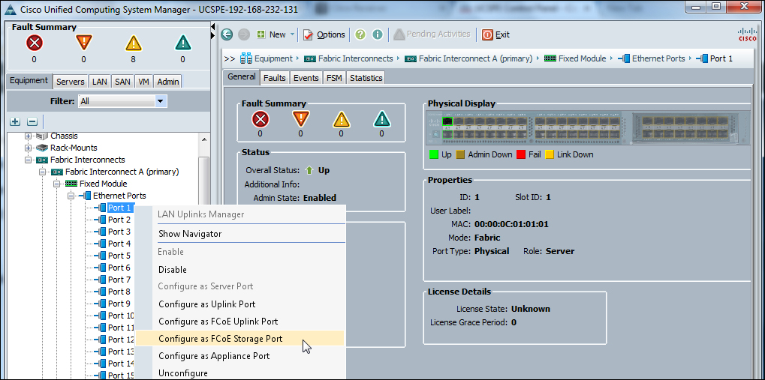The width and height of the screenshot is (765, 380).
Task: Click minor fault icon in General tab summary
Action: pyautogui.click(x=341, y=119)
